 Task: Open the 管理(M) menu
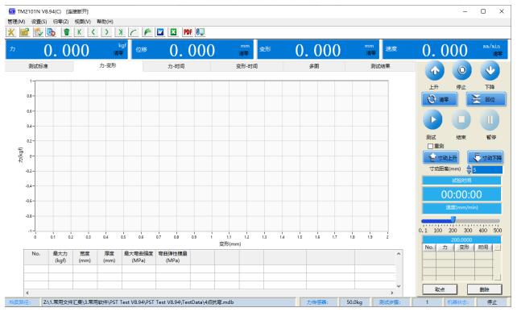pos(16,22)
